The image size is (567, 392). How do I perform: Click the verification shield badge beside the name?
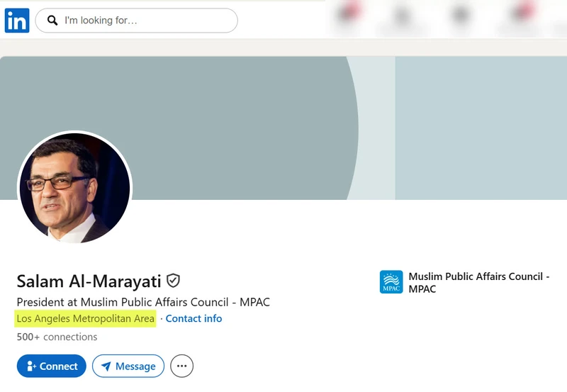click(173, 281)
